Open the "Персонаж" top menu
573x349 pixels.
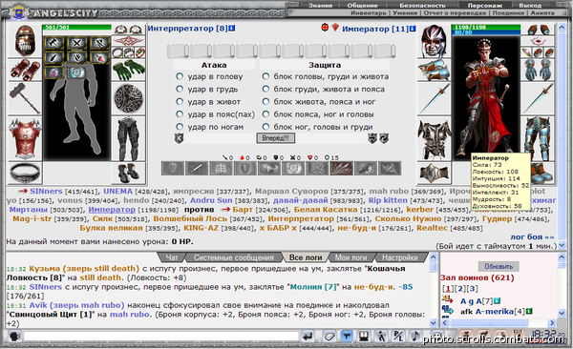coord(484,6)
